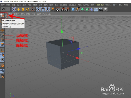This screenshot has height=98, width=131.
Task: Open Render Settings gear clapperboard
Action: 67,9
